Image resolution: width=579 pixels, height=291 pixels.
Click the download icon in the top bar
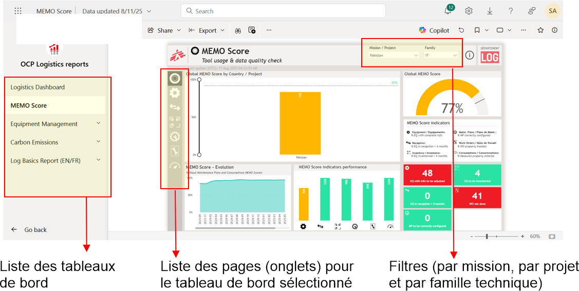490,11
